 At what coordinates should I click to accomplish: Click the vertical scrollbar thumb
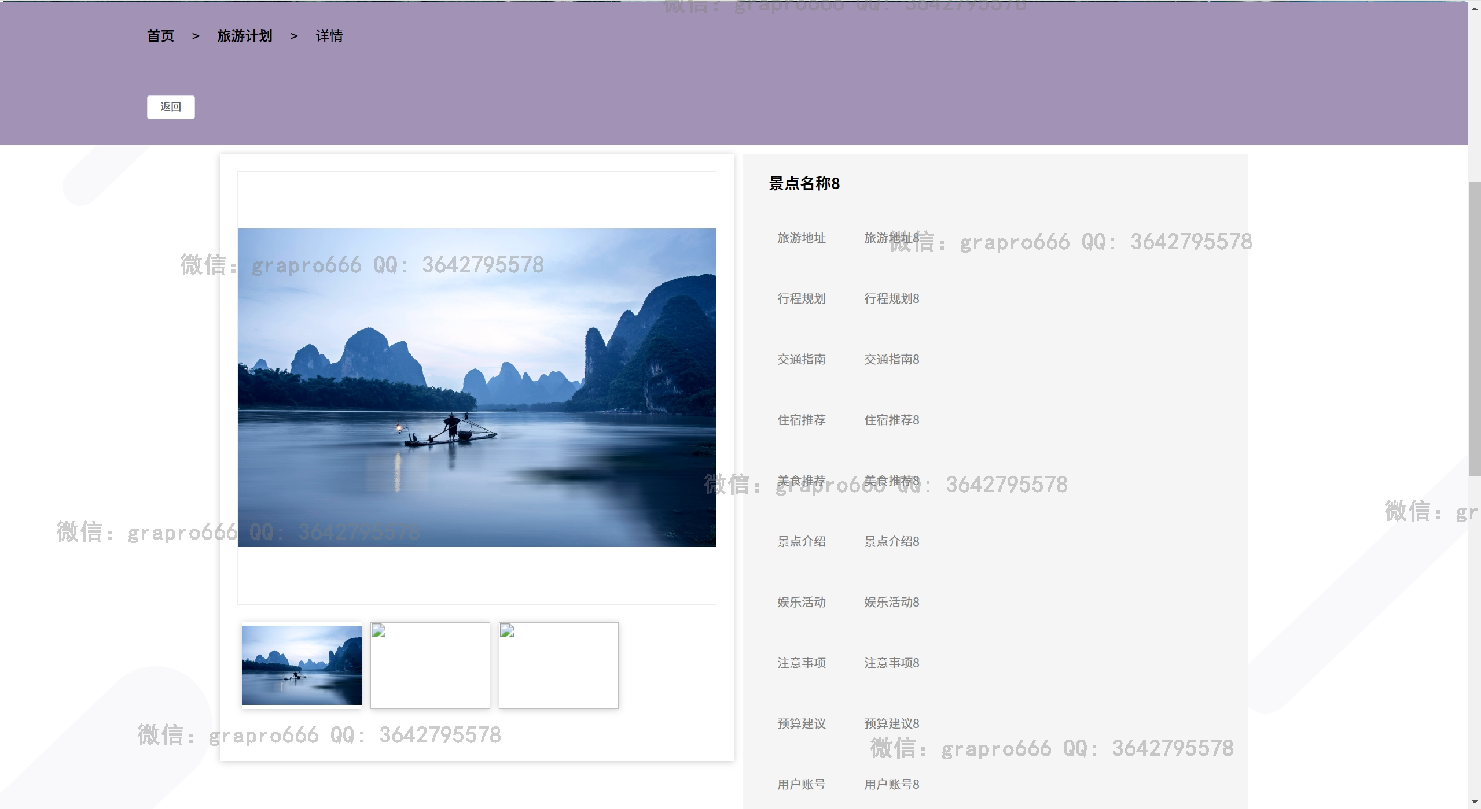tap(1474, 330)
